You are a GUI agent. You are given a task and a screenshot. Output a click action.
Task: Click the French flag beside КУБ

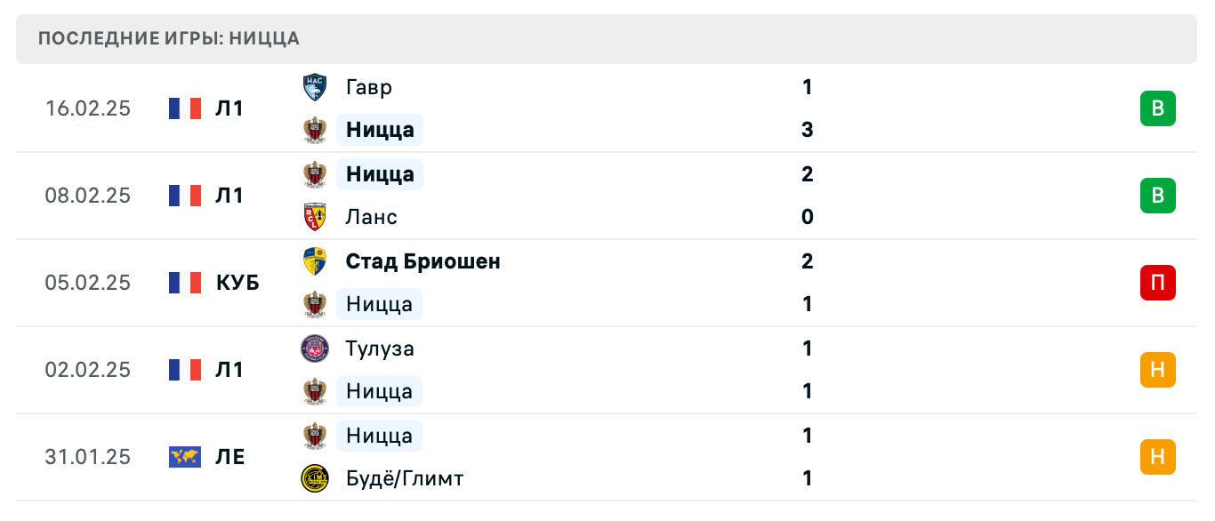(x=184, y=283)
